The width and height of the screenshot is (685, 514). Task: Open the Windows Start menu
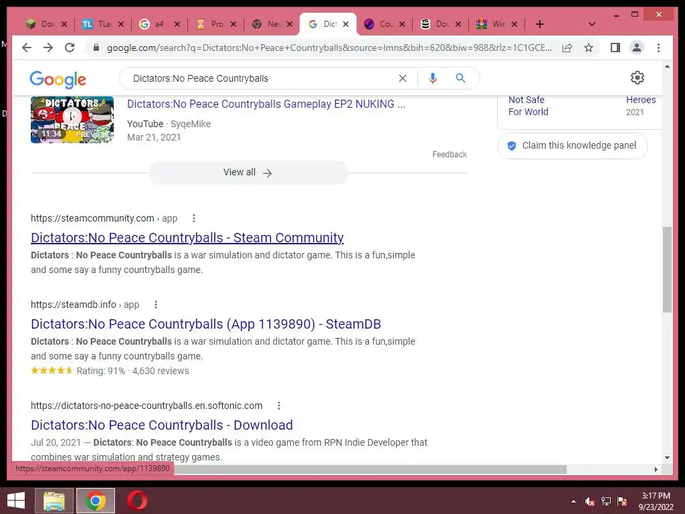pyautogui.click(x=16, y=501)
